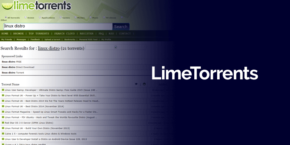Open the REGISTER menu item

[87, 34]
